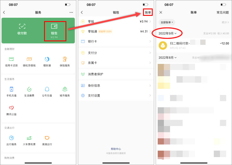232x165 pixels.
Task: Open 常见问题 on the bills screen
Action: coord(223,13)
